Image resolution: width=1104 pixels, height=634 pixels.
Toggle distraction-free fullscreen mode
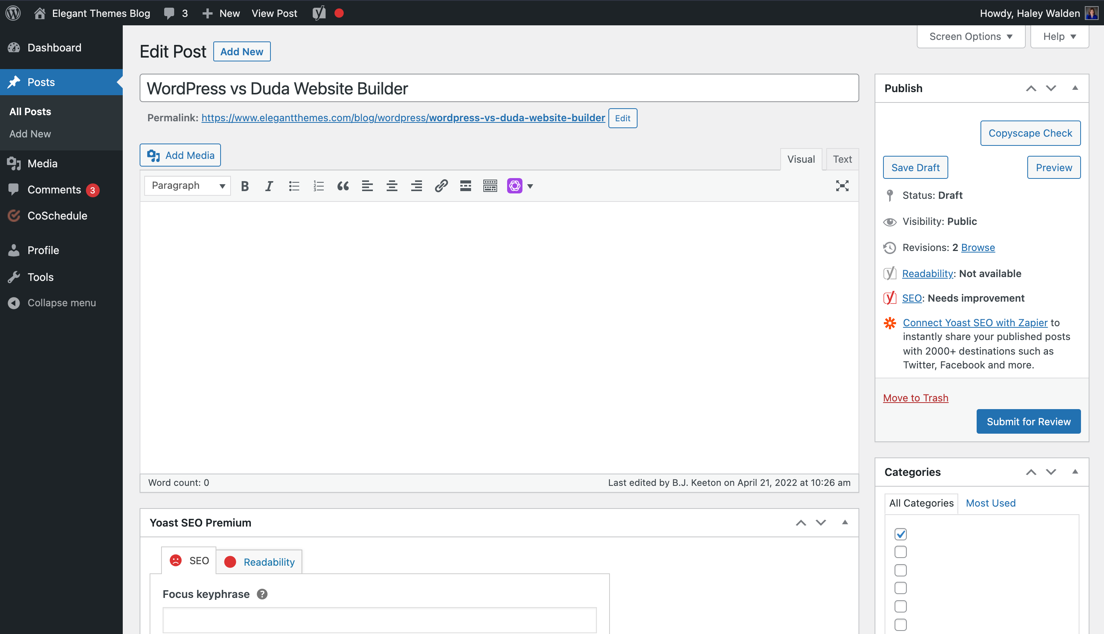coord(842,186)
